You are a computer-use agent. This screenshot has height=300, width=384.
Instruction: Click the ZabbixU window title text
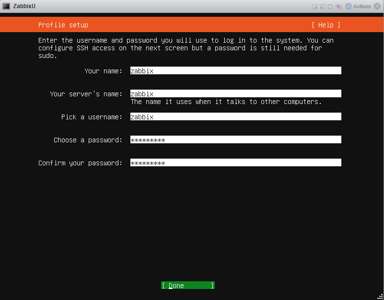point(24,6)
